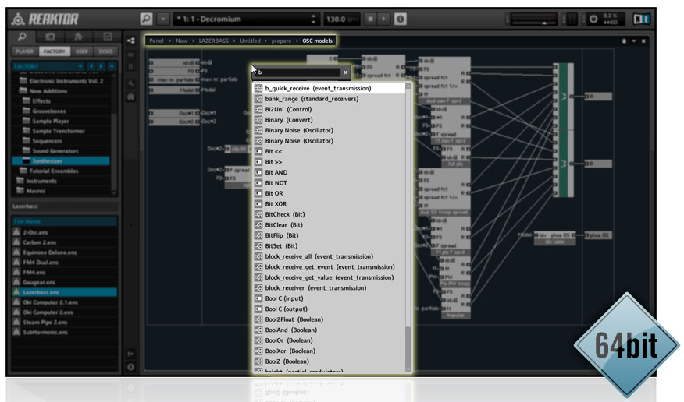Click the module search input field

coord(299,72)
